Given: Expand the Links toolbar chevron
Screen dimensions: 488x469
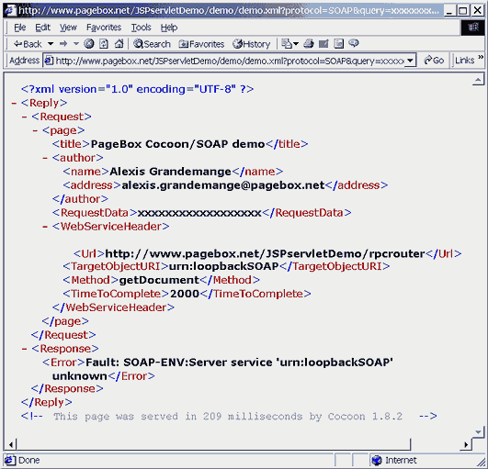Looking at the screenshot, I should [x=481, y=58].
